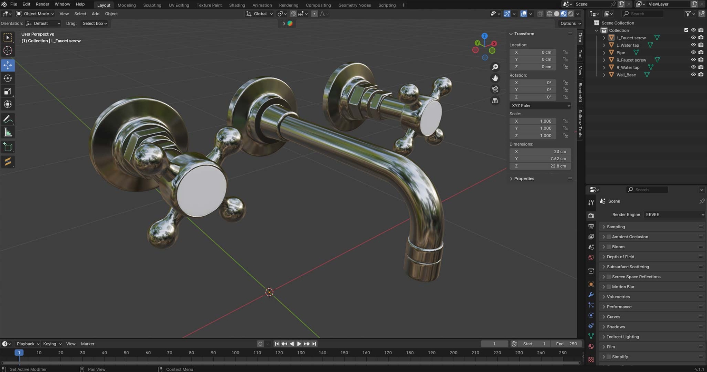Switch to rendered viewport shading
This screenshot has width=707, height=372.
click(x=571, y=14)
